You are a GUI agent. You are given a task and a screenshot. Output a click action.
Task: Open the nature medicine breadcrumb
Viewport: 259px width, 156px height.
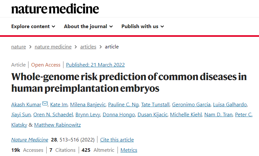pos(53,47)
